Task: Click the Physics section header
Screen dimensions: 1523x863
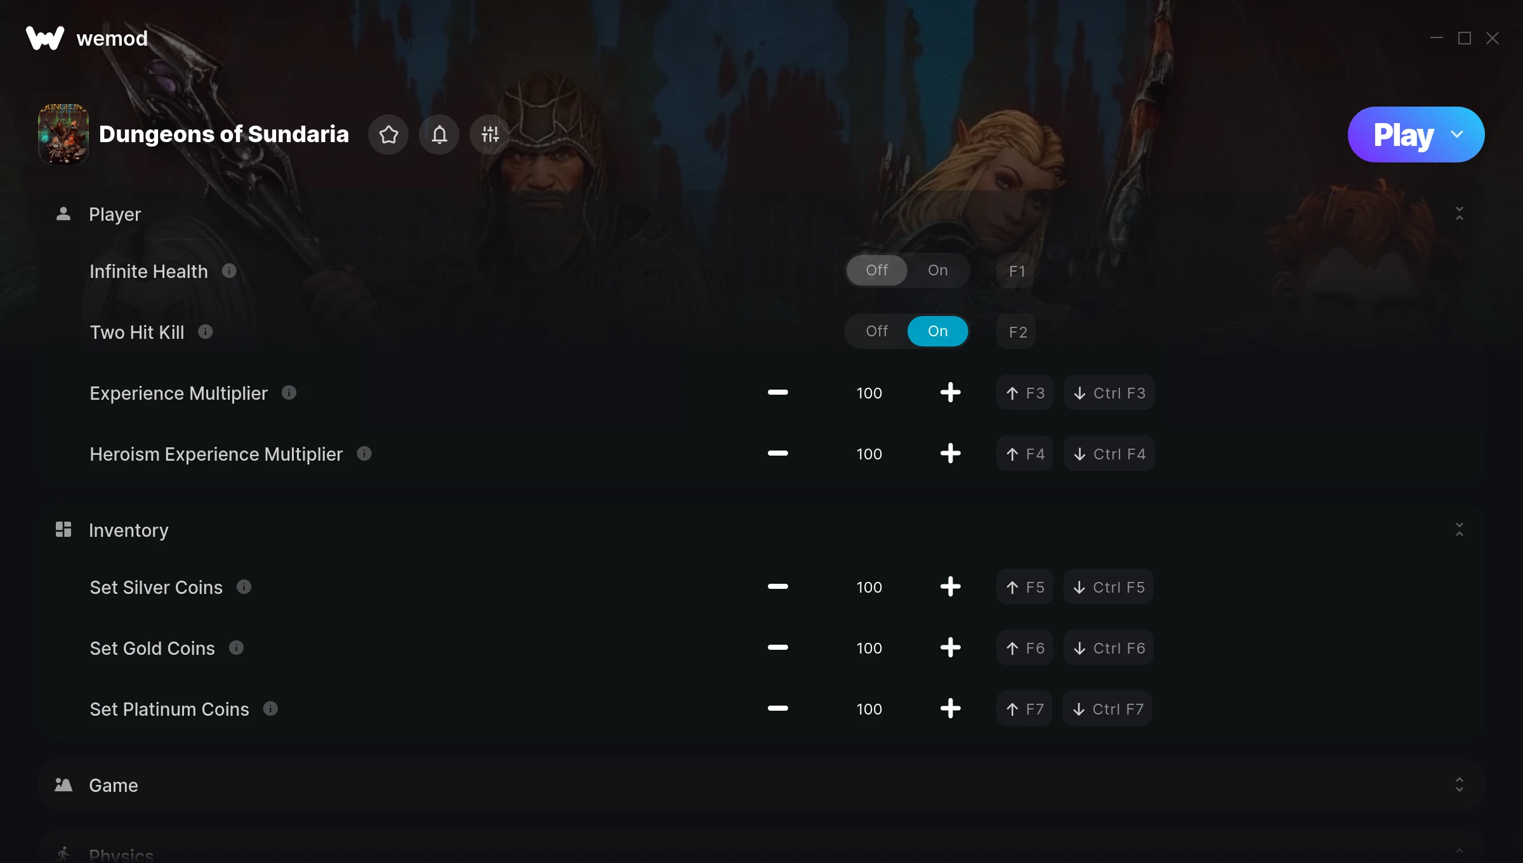Action: click(x=762, y=850)
